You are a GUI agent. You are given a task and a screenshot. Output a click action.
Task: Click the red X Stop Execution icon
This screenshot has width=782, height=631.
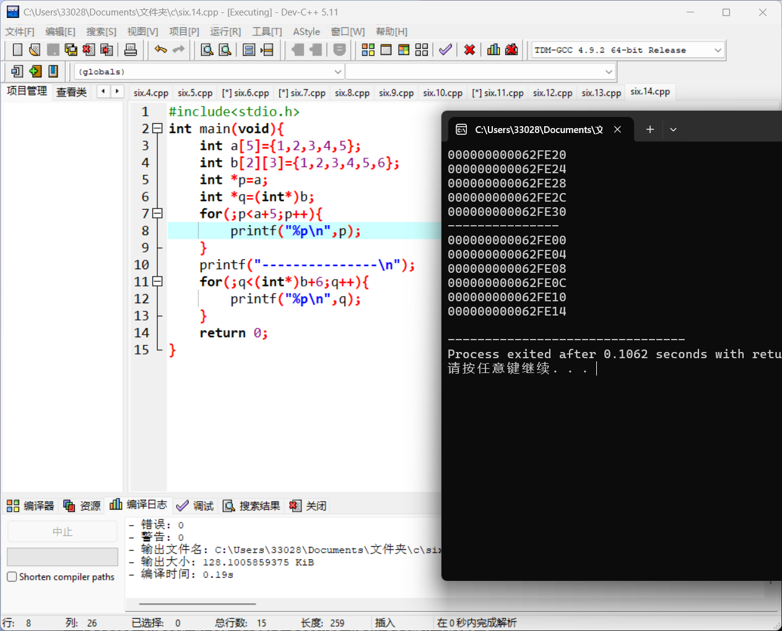(x=470, y=50)
